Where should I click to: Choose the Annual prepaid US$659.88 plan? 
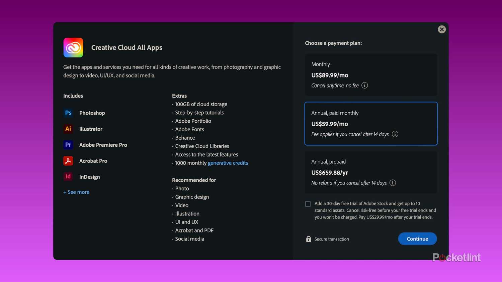pos(371,172)
